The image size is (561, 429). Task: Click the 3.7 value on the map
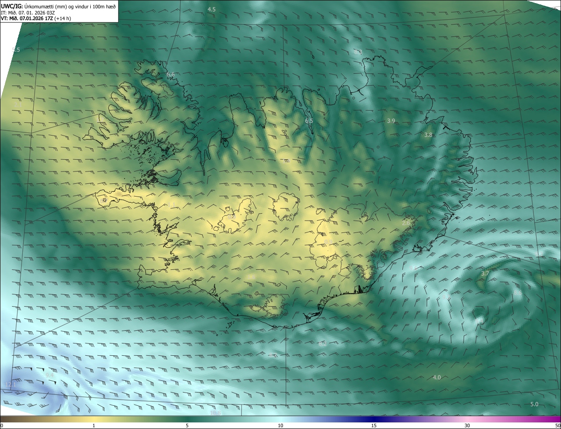point(485,273)
